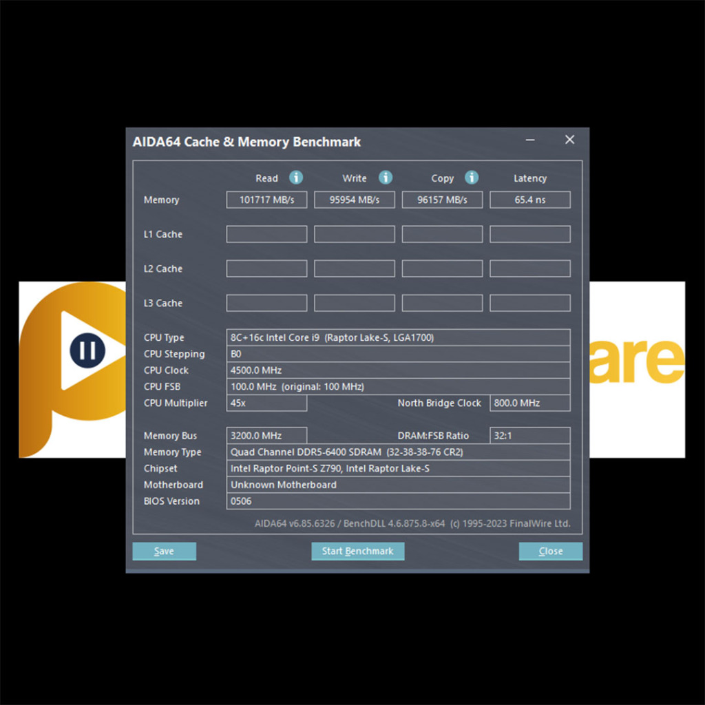Click CPU Clock value 4500.0 MHz
Screen dimensions: 705x705
coord(399,370)
